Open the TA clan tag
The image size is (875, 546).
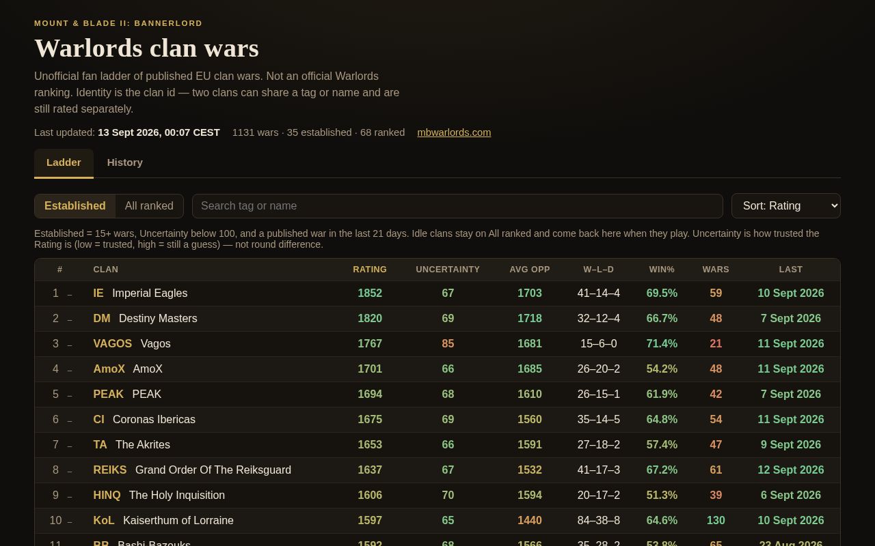[x=100, y=445]
